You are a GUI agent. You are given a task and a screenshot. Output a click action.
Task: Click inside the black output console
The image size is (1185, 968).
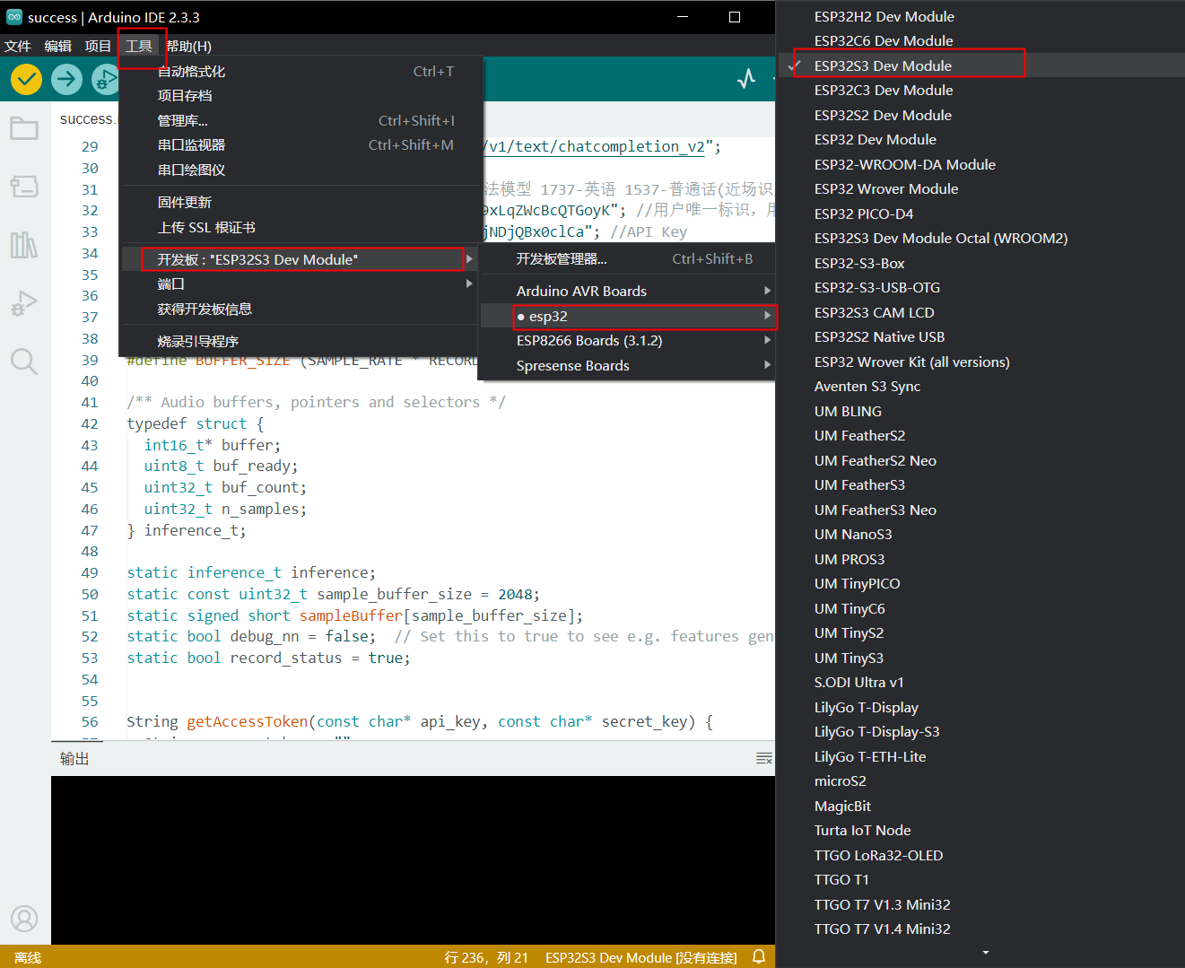[x=413, y=859]
